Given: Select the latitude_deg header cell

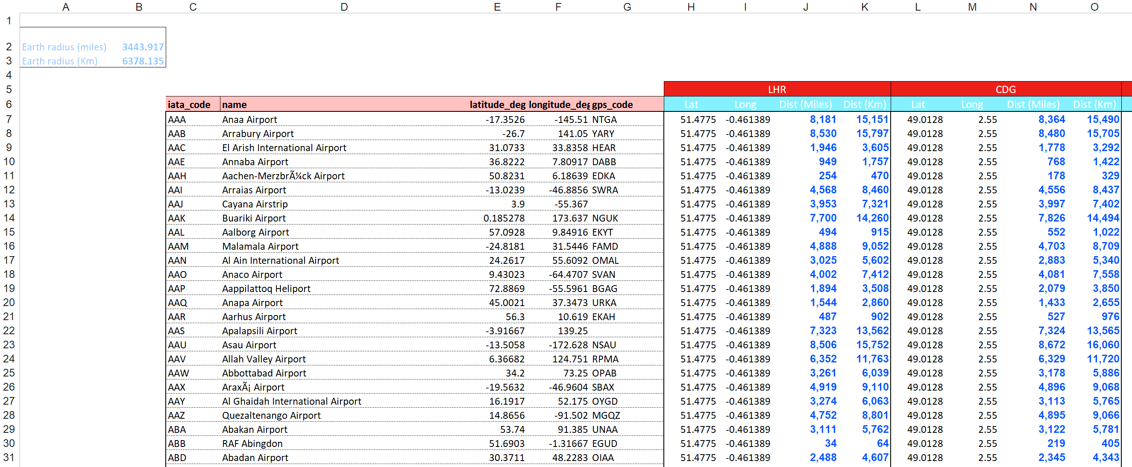Looking at the screenshot, I should [x=497, y=105].
